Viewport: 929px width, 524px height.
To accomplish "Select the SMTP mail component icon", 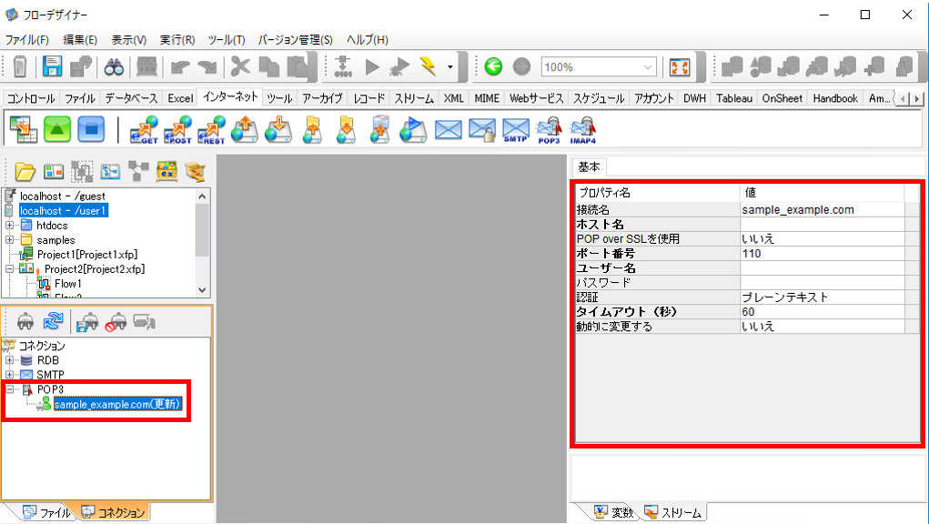I will coord(515,130).
